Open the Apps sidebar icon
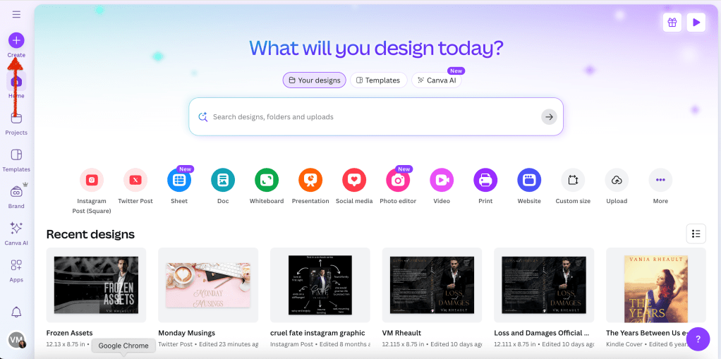Image resolution: width=721 pixels, height=359 pixels. click(x=16, y=266)
